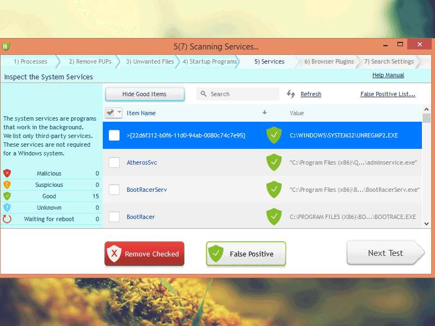Go to the Browser Plugins tab
This screenshot has height=326, width=435.
[329, 61]
